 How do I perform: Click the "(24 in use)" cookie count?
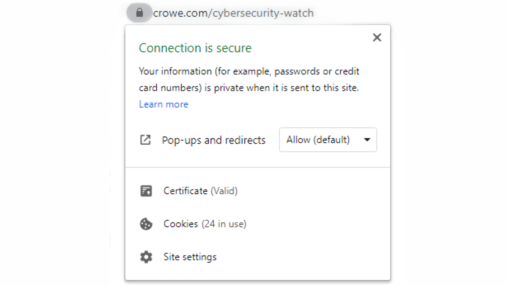click(224, 224)
